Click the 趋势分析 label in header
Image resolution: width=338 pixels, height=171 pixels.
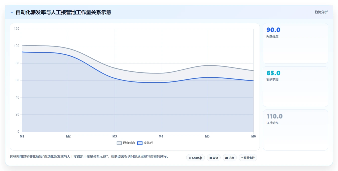pyautogui.click(x=321, y=12)
